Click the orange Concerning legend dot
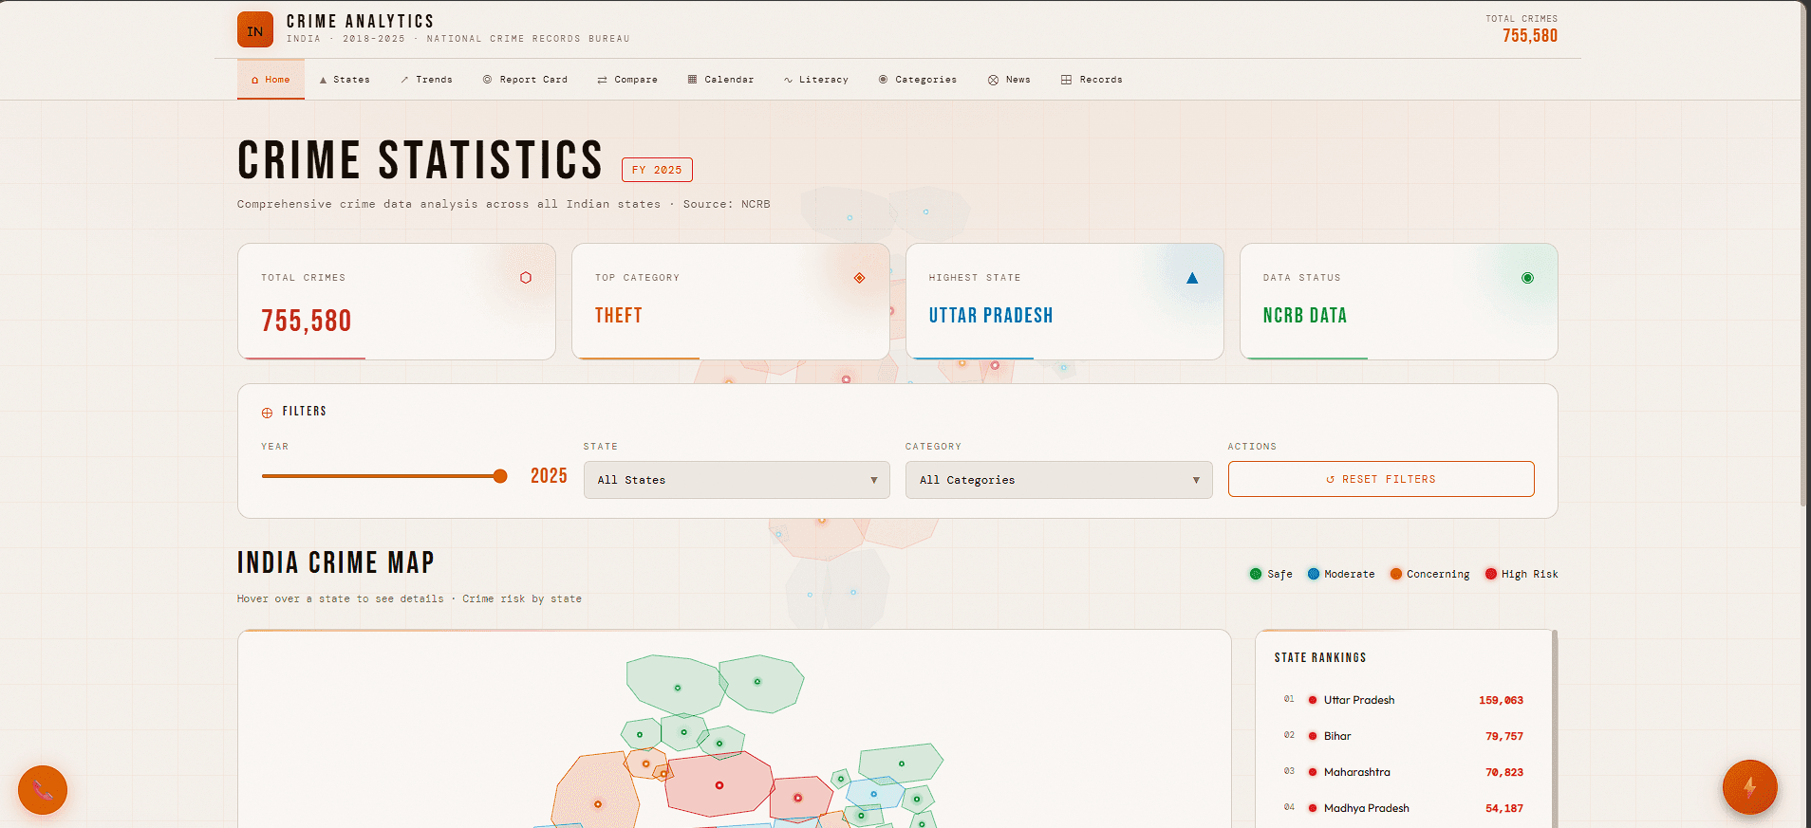Image resolution: width=1811 pixels, height=828 pixels. (x=1396, y=574)
